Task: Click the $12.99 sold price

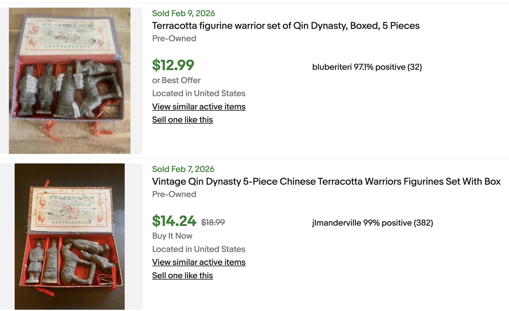Action: pyautogui.click(x=173, y=65)
